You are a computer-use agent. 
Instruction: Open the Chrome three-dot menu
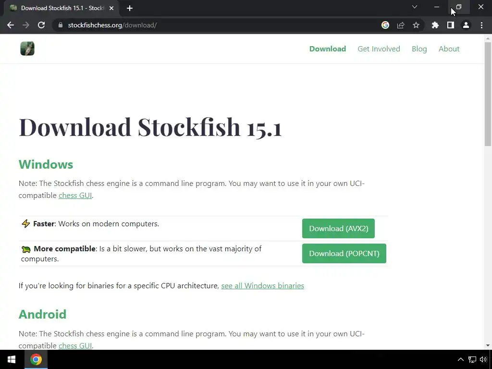tap(481, 25)
